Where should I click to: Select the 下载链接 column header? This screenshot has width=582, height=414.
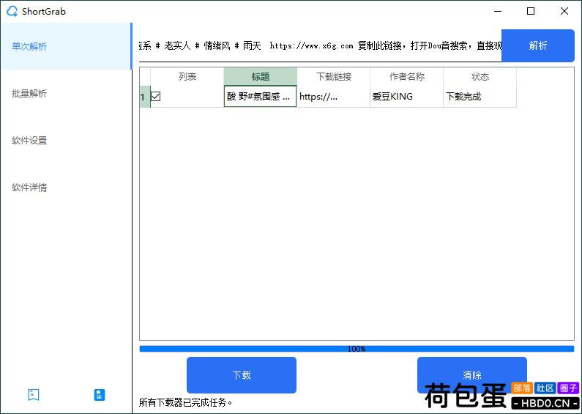tap(333, 76)
